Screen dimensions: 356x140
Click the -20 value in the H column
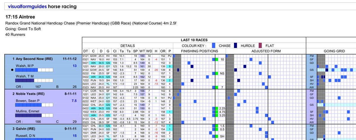[156, 70]
